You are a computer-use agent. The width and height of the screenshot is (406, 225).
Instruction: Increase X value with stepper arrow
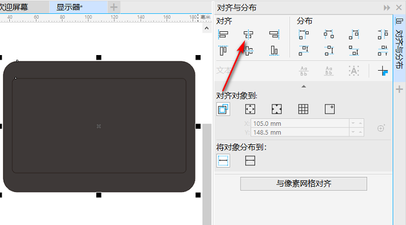click(360, 124)
